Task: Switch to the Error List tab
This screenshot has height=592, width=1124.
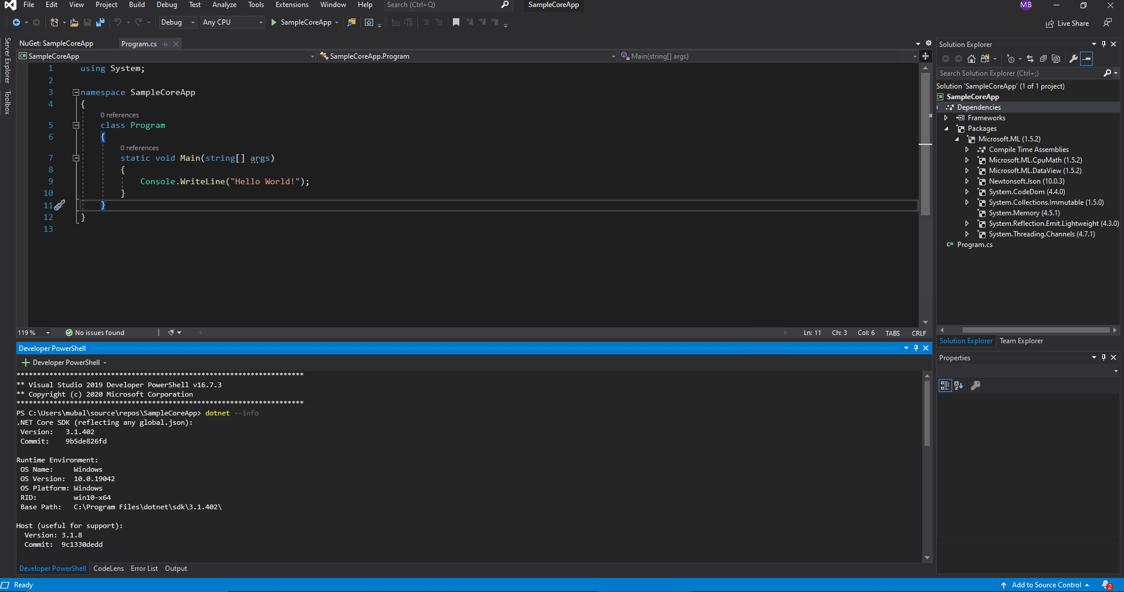Action: (x=144, y=568)
